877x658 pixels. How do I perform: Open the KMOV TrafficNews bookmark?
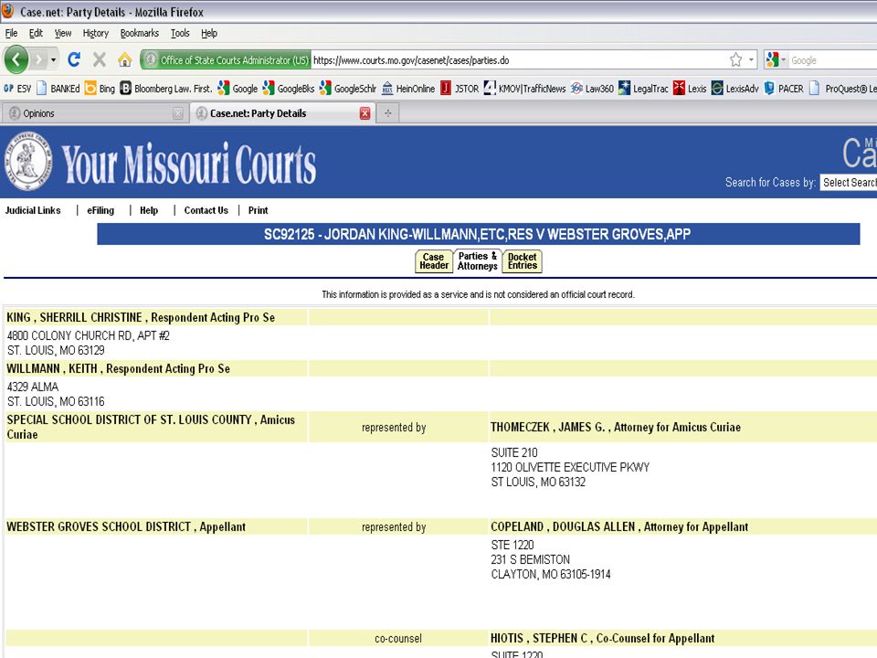tap(524, 89)
